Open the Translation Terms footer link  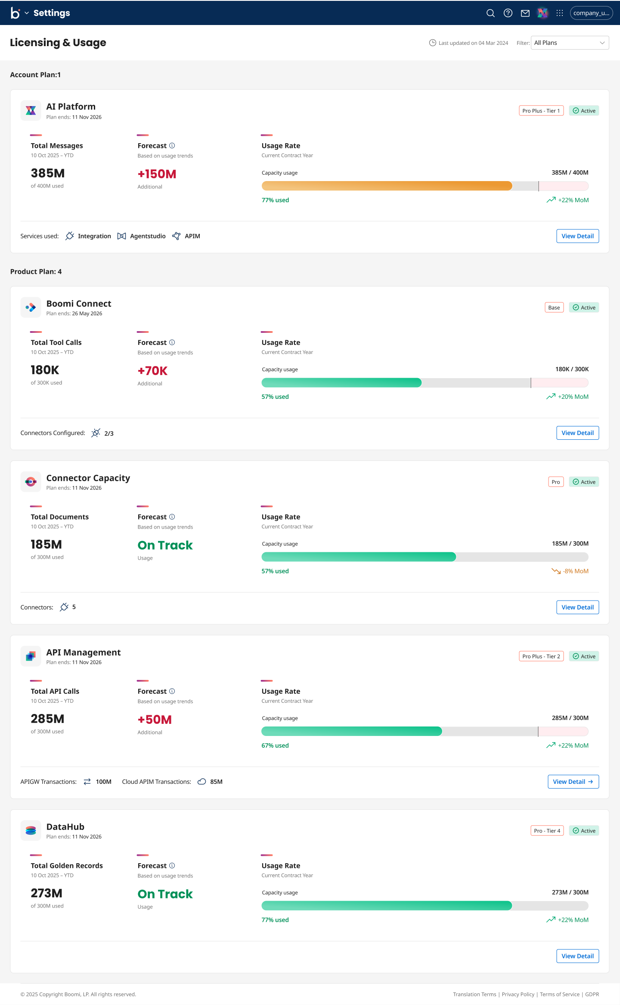(474, 994)
